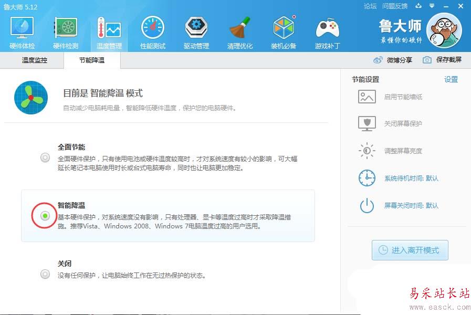Open the title bar dropdown menu triangle
The width and height of the screenshot is (471, 315).
(432, 6)
